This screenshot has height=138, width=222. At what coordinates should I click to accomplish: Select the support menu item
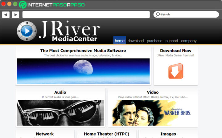pyautogui.click(x=172, y=41)
